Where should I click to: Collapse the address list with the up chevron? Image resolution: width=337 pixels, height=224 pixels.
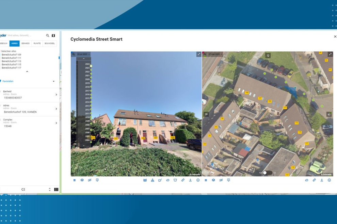click(27, 72)
